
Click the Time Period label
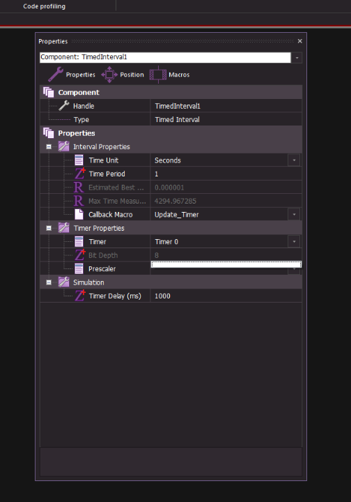click(107, 174)
